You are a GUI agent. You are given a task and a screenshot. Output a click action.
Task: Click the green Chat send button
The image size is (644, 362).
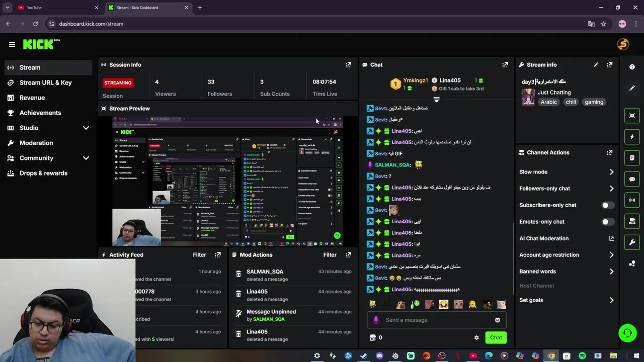click(496, 338)
